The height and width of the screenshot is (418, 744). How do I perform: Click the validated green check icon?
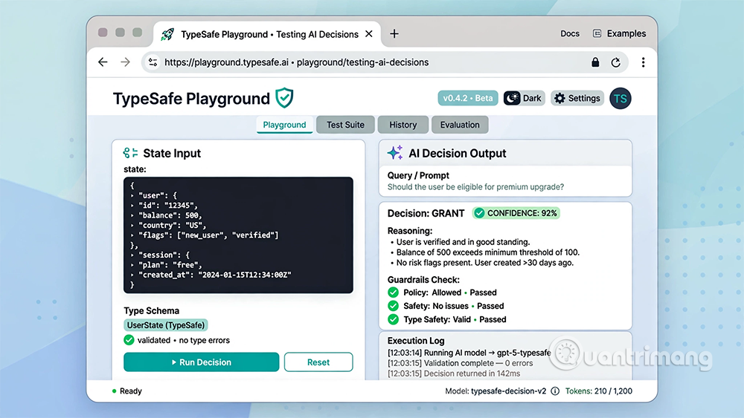[129, 340]
